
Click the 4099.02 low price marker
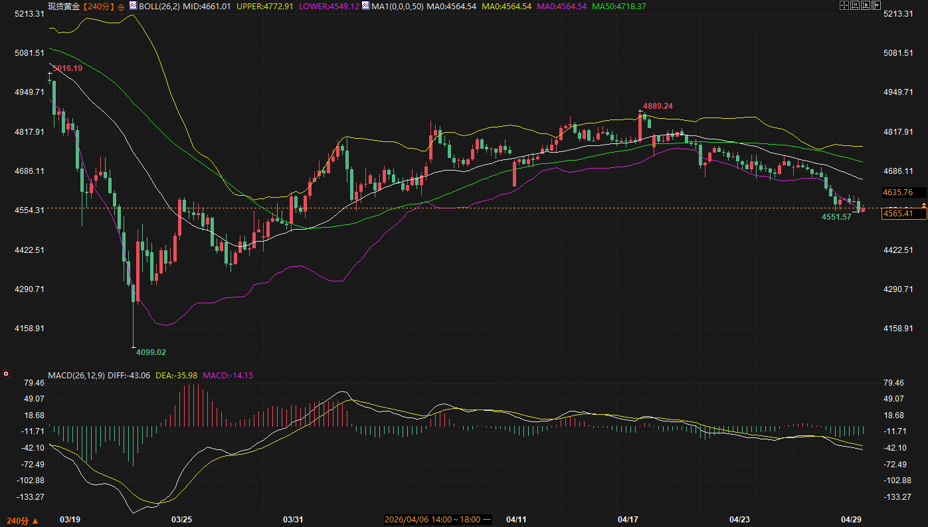[x=151, y=352]
